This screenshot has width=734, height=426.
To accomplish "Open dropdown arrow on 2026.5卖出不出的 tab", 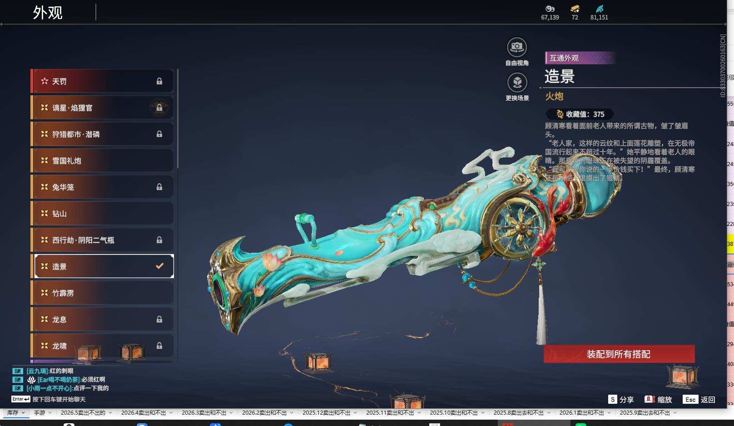I will pyautogui.click(x=110, y=413).
